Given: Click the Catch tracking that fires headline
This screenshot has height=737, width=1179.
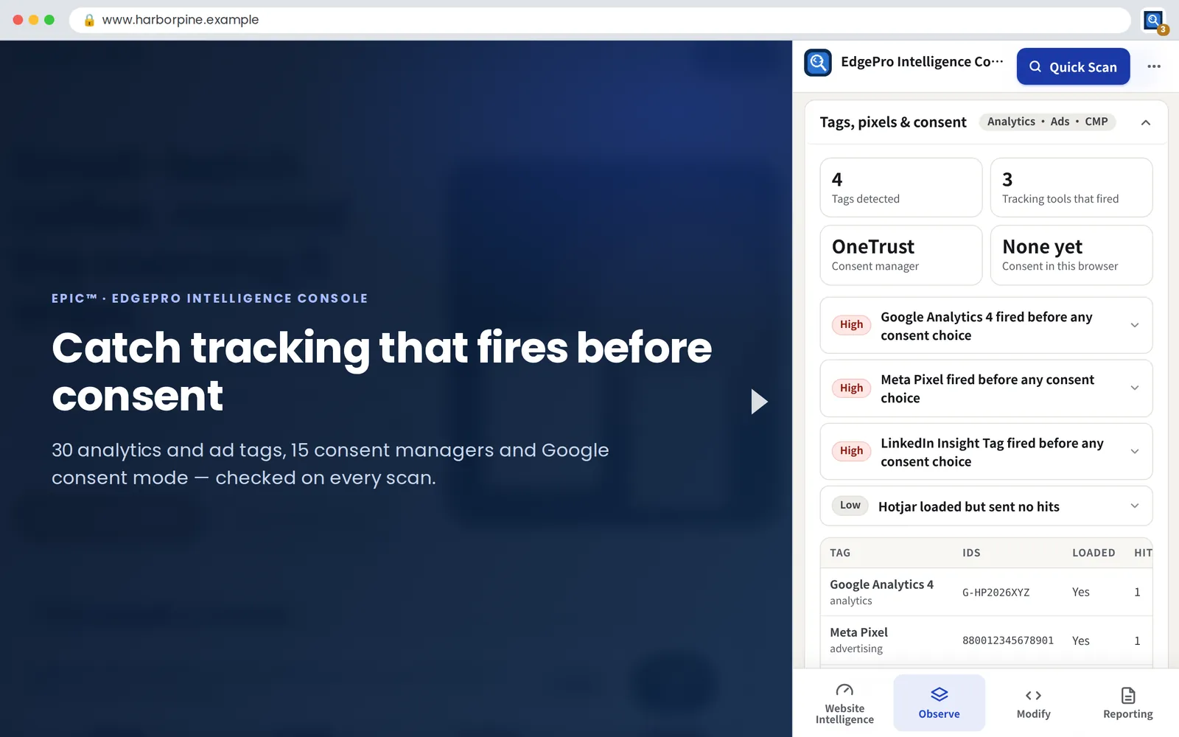Looking at the screenshot, I should 382,371.
